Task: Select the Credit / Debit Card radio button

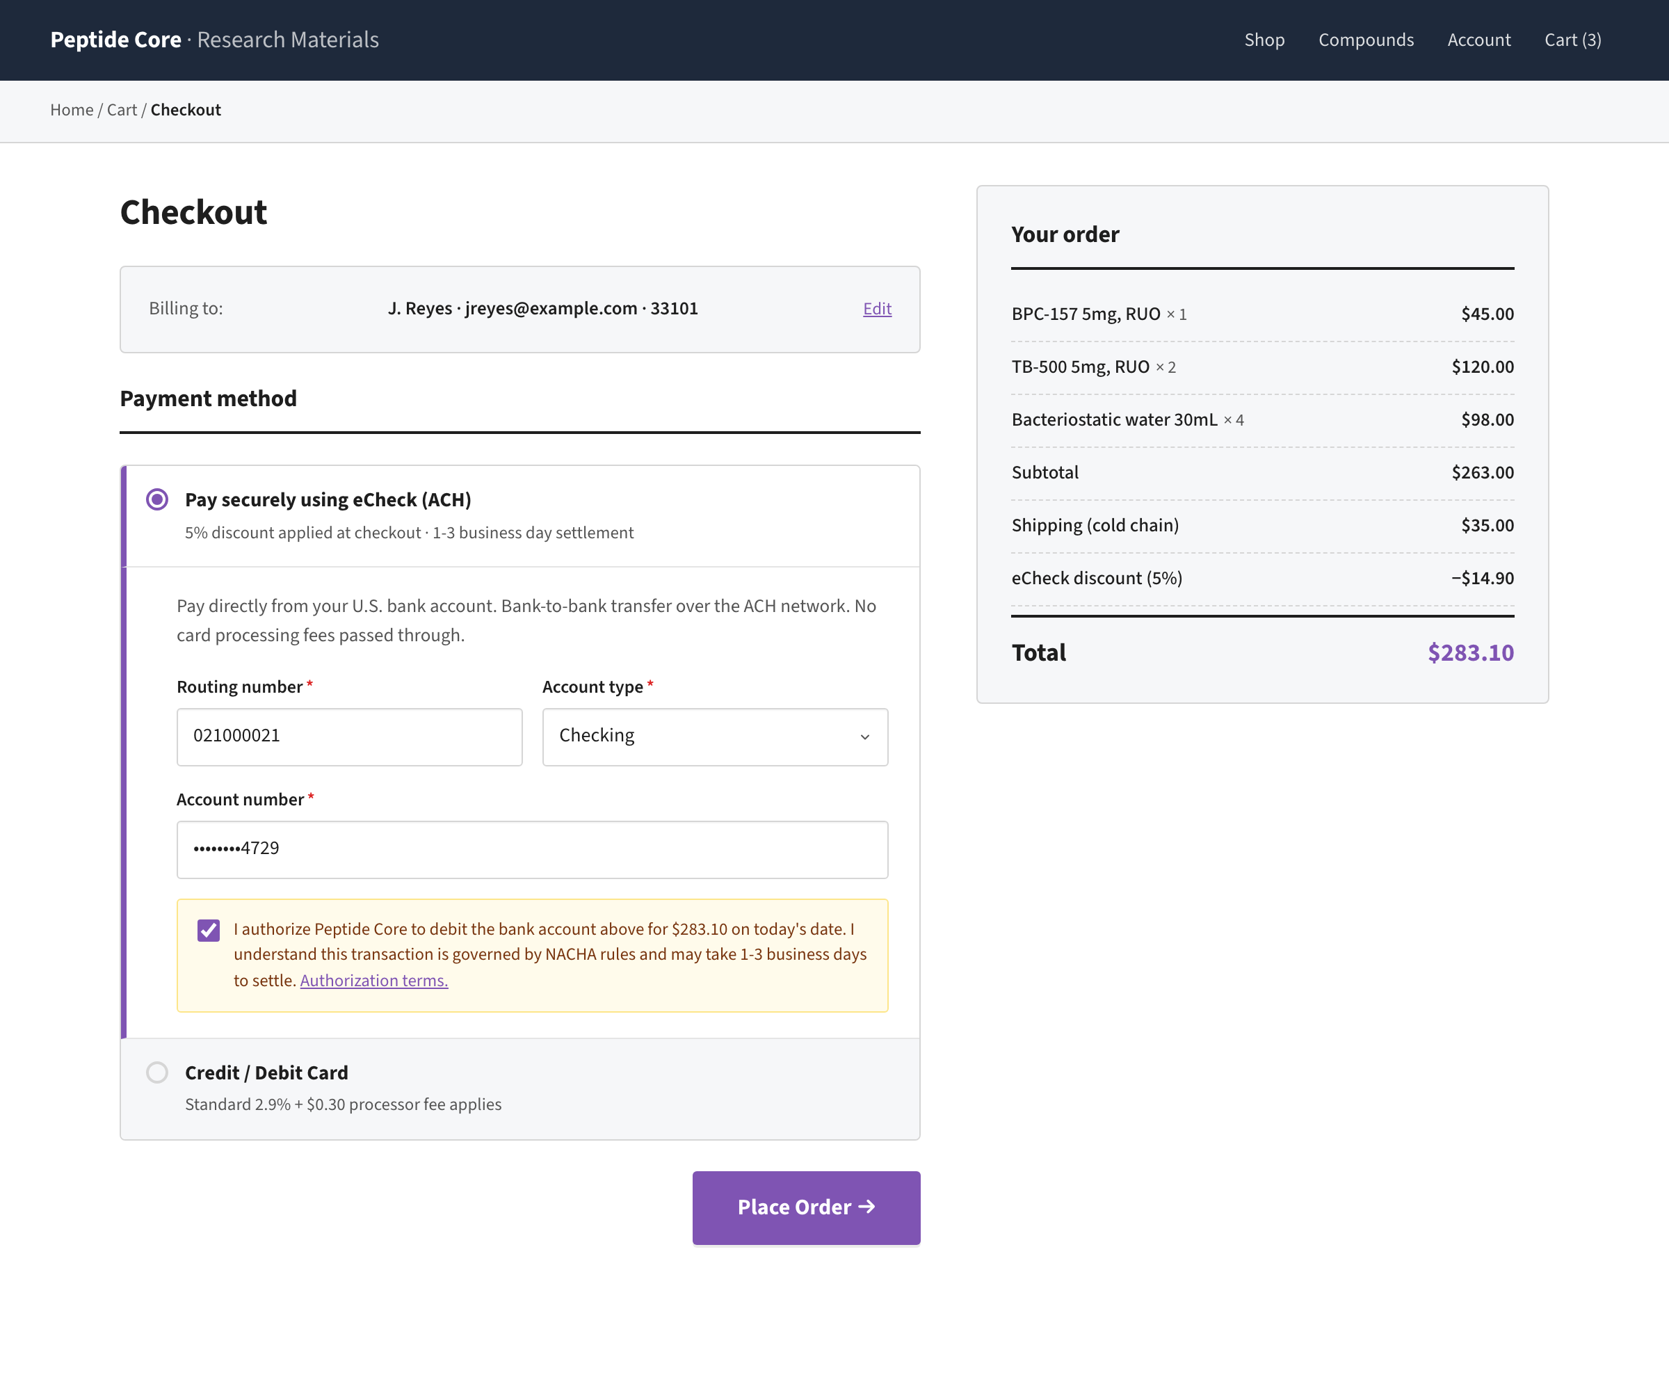Action: click(157, 1072)
